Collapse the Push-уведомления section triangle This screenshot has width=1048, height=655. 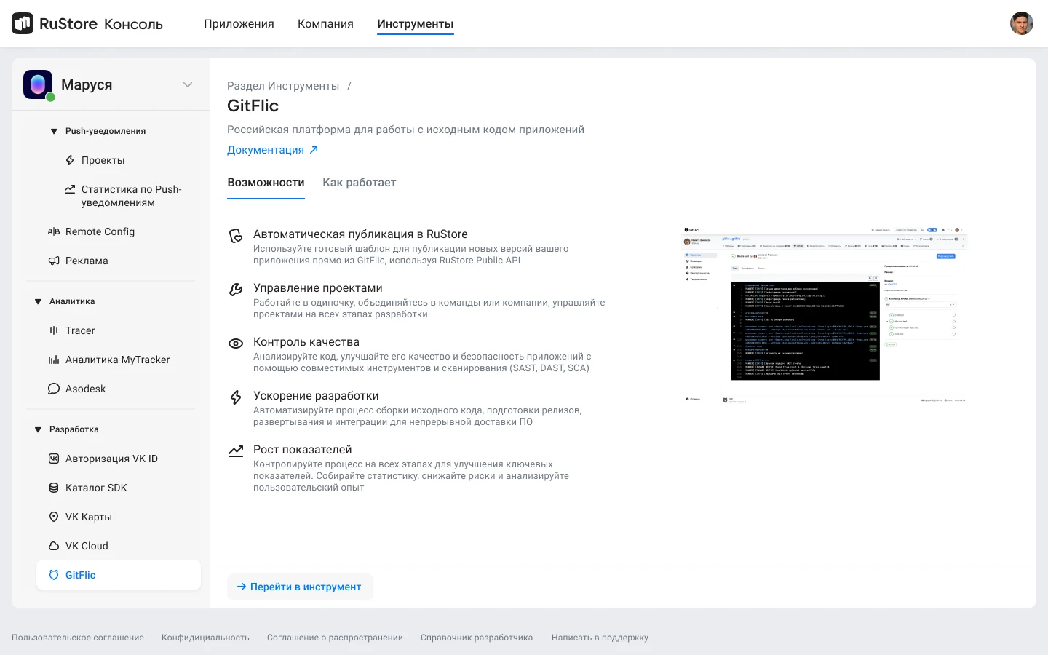[x=54, y=131]
